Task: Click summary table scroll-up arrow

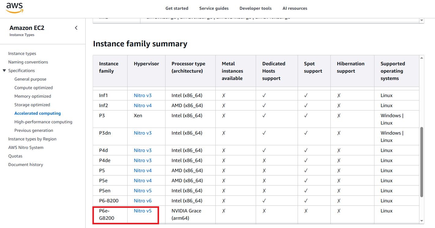Action: click(422, 58)
